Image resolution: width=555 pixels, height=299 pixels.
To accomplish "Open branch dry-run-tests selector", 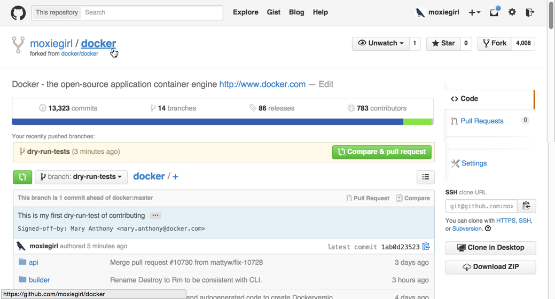I will coord(81,177).
